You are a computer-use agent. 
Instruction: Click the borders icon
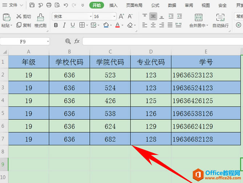coord(82,25)
